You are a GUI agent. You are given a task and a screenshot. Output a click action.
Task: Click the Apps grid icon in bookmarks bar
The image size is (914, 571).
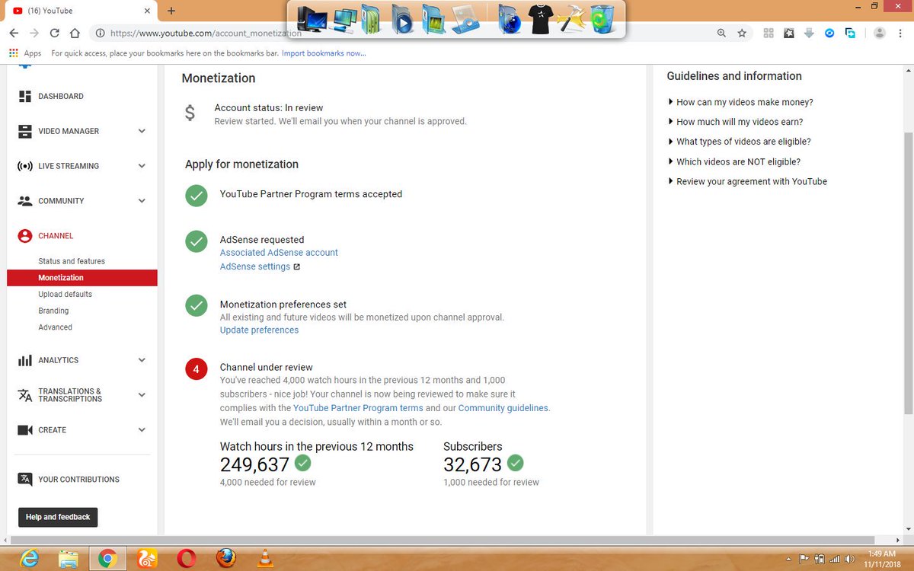coord(13,53)
